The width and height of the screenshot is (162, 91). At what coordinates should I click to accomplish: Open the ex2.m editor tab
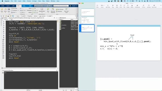coord(6,19)
